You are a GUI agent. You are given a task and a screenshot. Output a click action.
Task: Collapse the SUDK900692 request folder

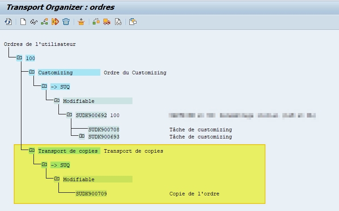(x=69, y=115)
